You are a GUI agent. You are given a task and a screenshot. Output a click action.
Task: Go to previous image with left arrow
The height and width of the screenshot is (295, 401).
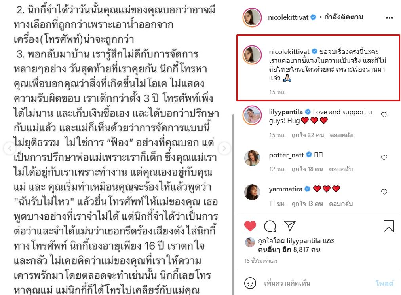[x=10, y=148]
